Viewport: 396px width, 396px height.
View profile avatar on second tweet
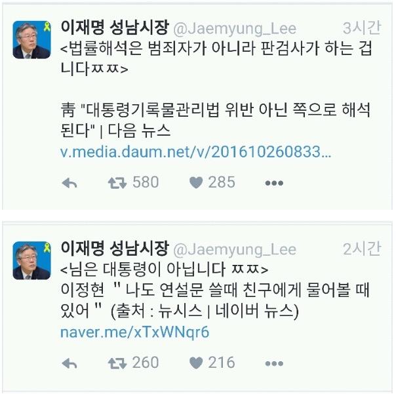32,260
